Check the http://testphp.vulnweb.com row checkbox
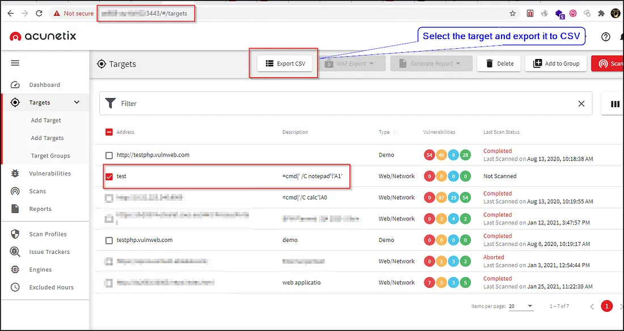Image resolution: width=624 pixels, height=331 pixels. pyautogui.click(x=109, y=155)
